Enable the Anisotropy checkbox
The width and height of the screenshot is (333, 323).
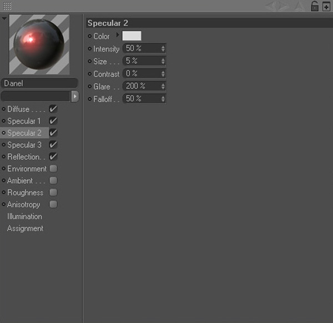click(53, 204)
